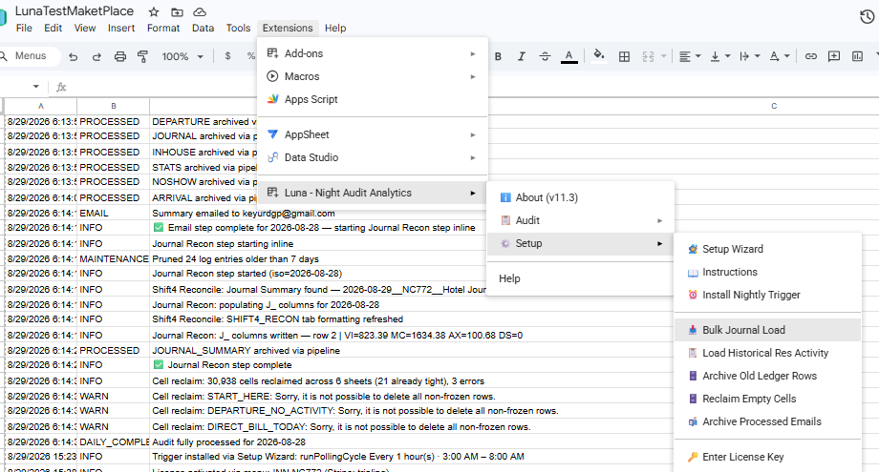
Task: Open version history clock icon
Action: pos(868,17)
